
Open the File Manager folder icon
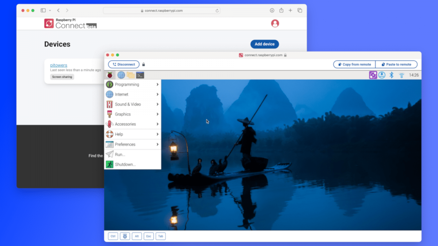(x=131, y=75)
